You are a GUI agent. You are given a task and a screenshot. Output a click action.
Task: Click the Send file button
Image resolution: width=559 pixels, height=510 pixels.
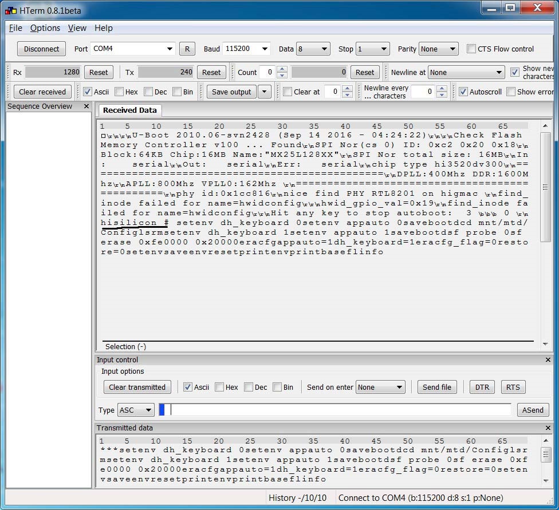(x=437, y=388)
